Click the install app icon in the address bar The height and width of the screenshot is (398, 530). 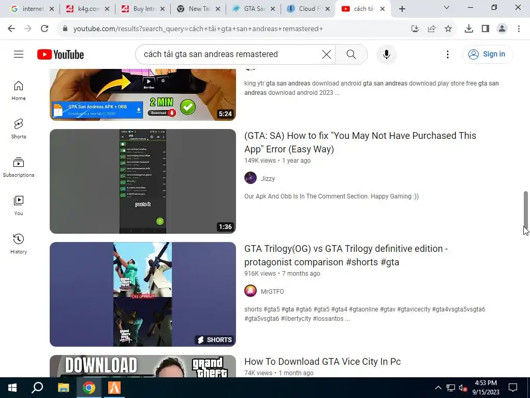[x=415, y=29]
